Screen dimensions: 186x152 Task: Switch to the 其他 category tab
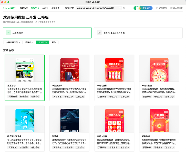click(54, 42)
